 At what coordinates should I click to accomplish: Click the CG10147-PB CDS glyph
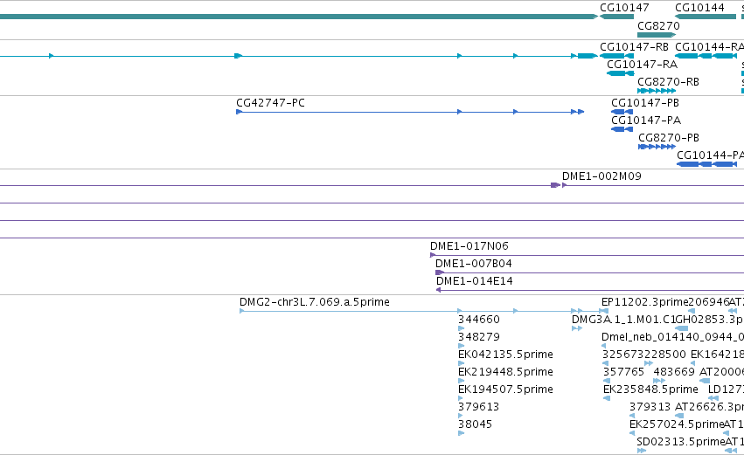tap(622, 112)
